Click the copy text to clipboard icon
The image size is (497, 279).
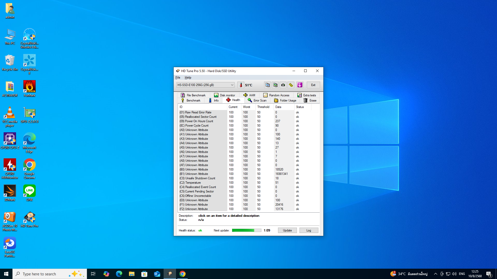click(267, 85)
